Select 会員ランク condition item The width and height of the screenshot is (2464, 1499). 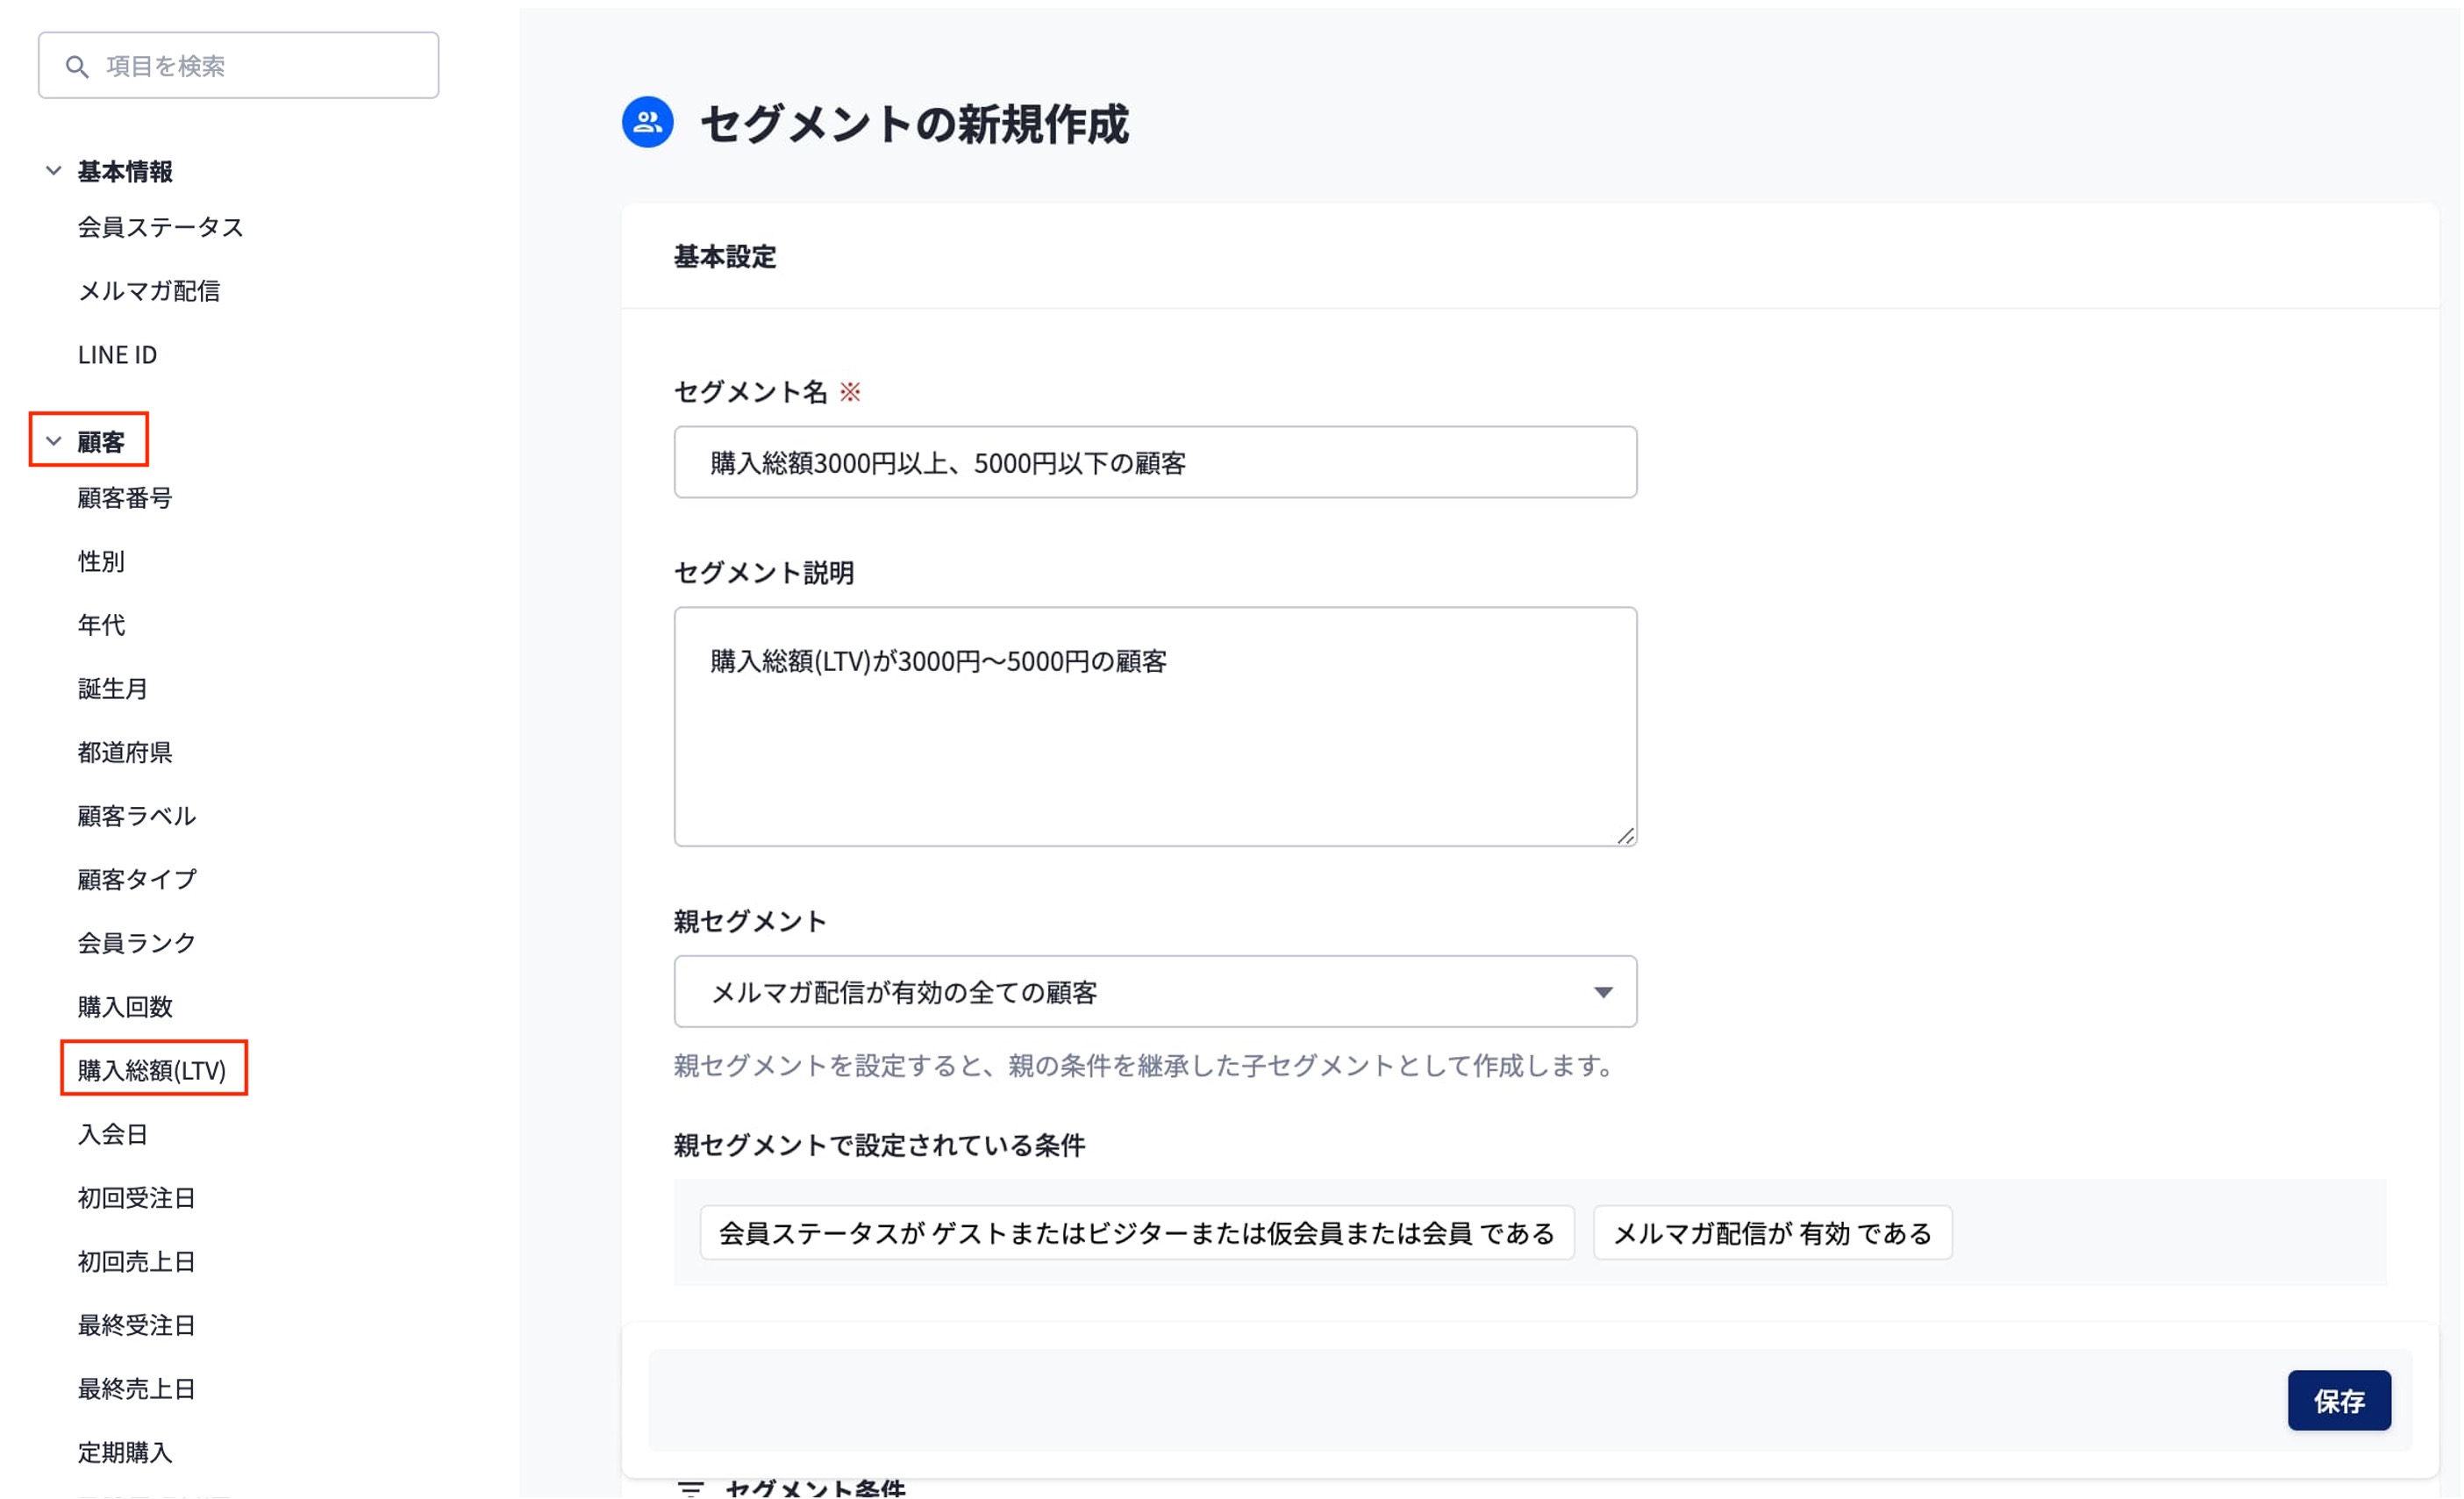[x=137, y=943]
